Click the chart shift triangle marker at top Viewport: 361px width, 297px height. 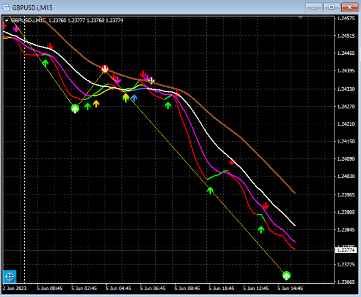pyautogui.click(x=300, y=17)
